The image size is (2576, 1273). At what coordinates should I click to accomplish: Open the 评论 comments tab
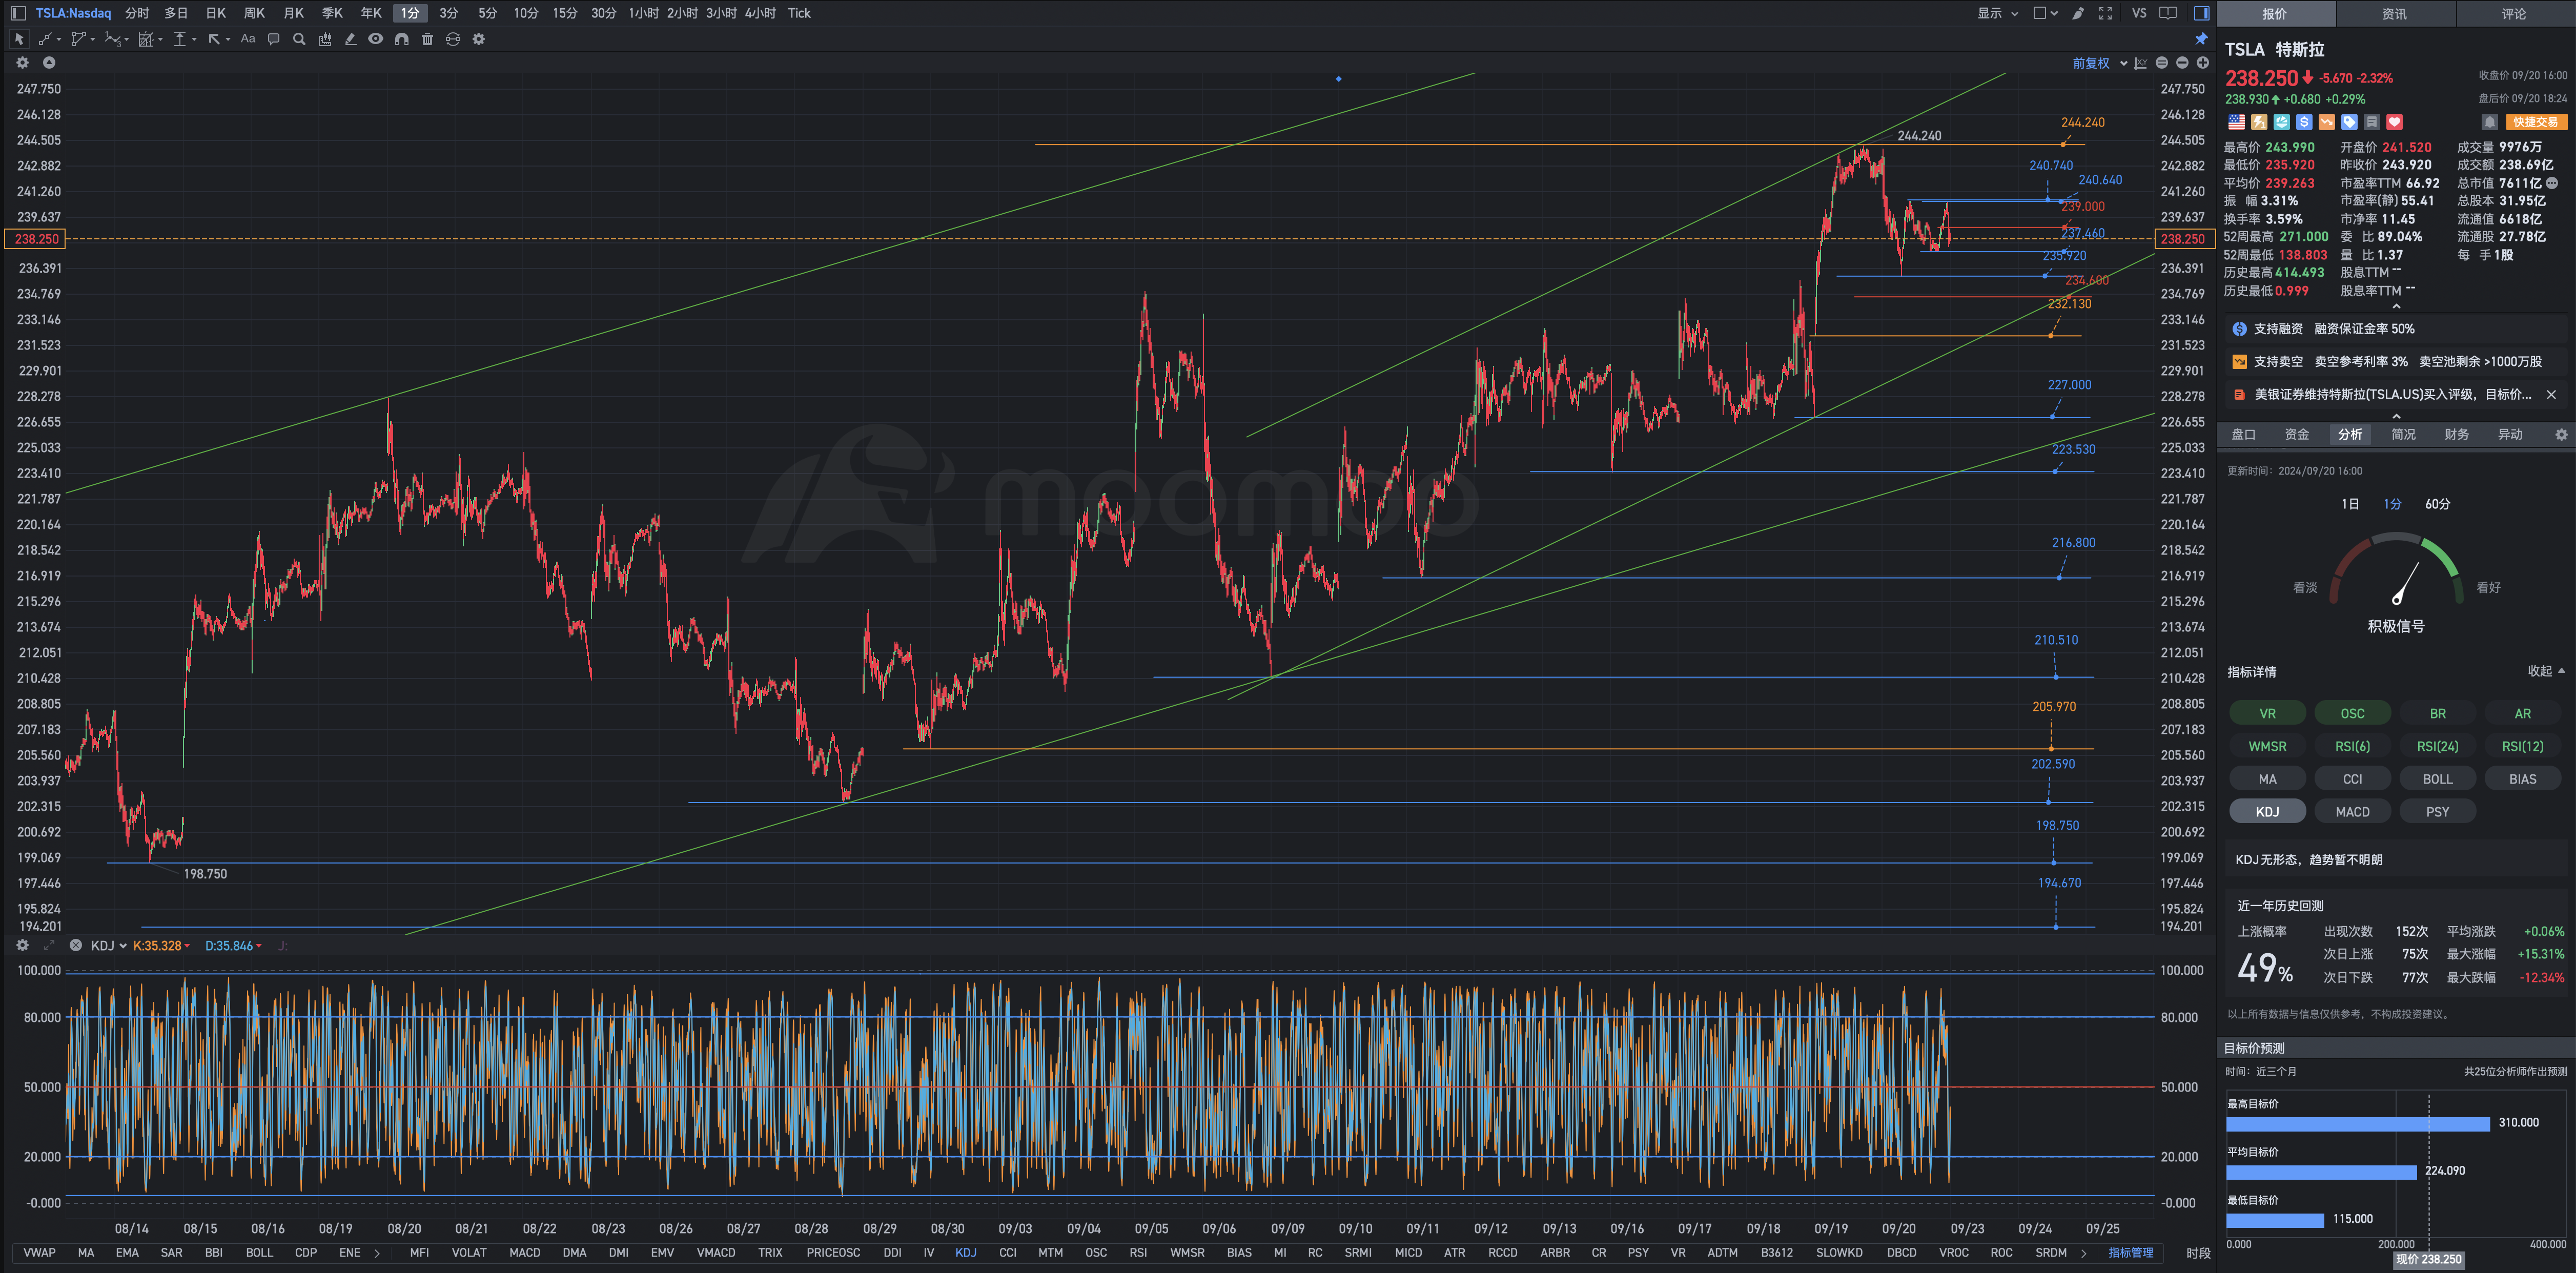pos(2514,14)
